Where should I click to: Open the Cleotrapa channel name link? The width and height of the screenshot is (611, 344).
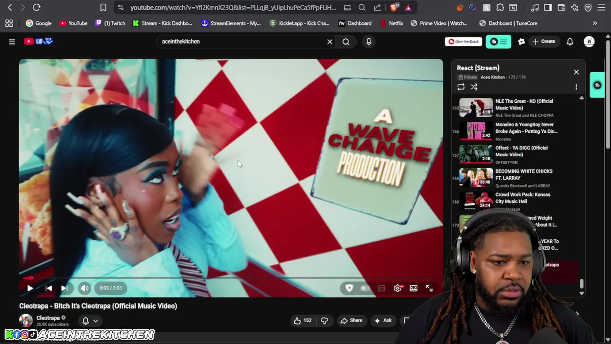(x=48, y=318)
